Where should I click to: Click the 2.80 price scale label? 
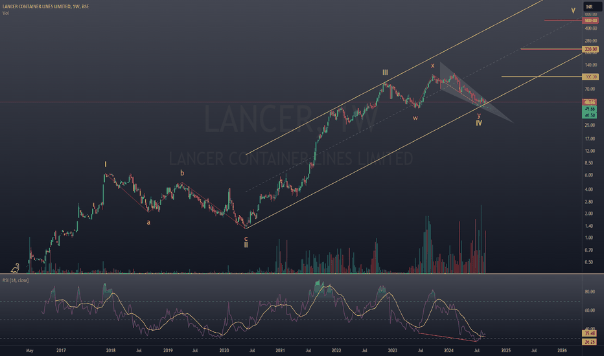click(x=589, y=202)
